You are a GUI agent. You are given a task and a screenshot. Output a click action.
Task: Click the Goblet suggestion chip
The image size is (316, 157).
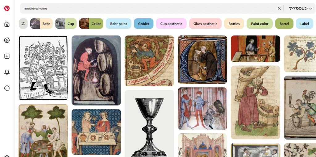(143, 23)
